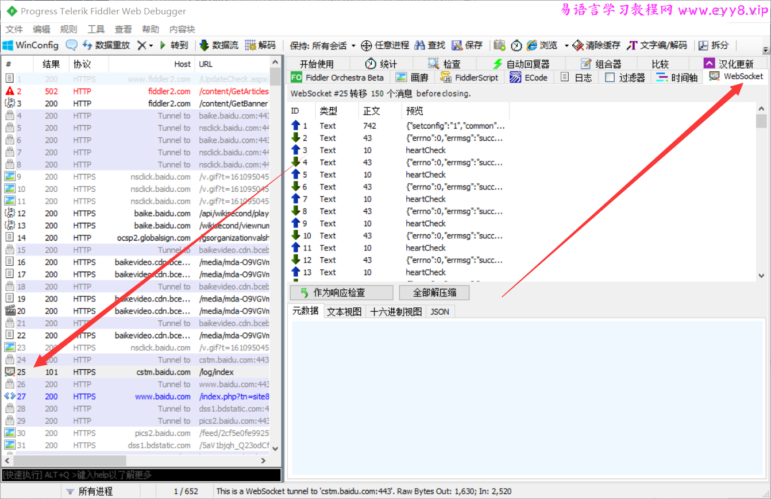Switch to the 画廊 gallery tab

[x=412, y=78]
